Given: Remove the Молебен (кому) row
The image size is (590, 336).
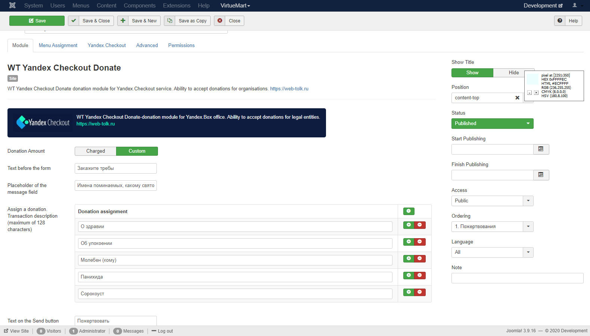Looking at the screenshot, I should point(420,258).
